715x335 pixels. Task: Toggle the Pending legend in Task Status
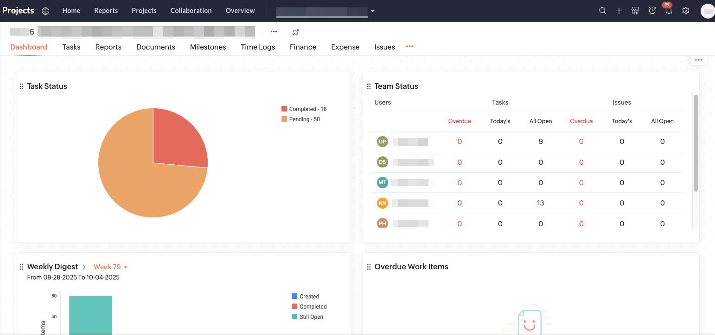[x=300, y=119]
